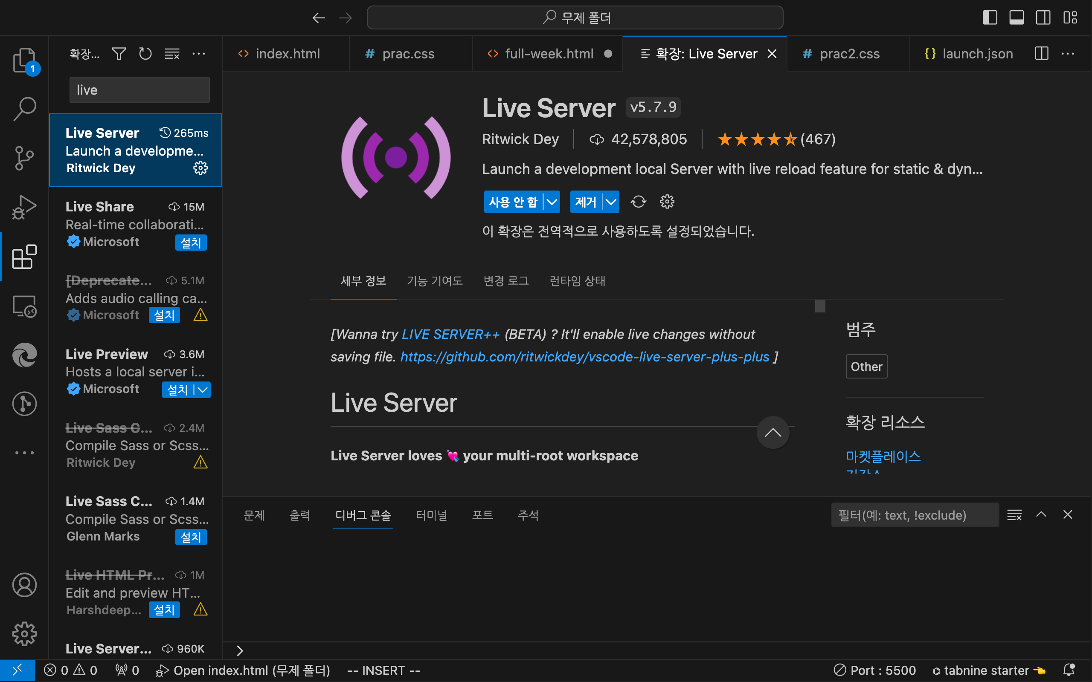Toggle the bottom panel visibility
Screen dimensions: 1092x682
coord(1016,17)
